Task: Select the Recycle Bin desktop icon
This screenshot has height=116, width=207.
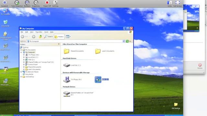Action: click(5, 23)
